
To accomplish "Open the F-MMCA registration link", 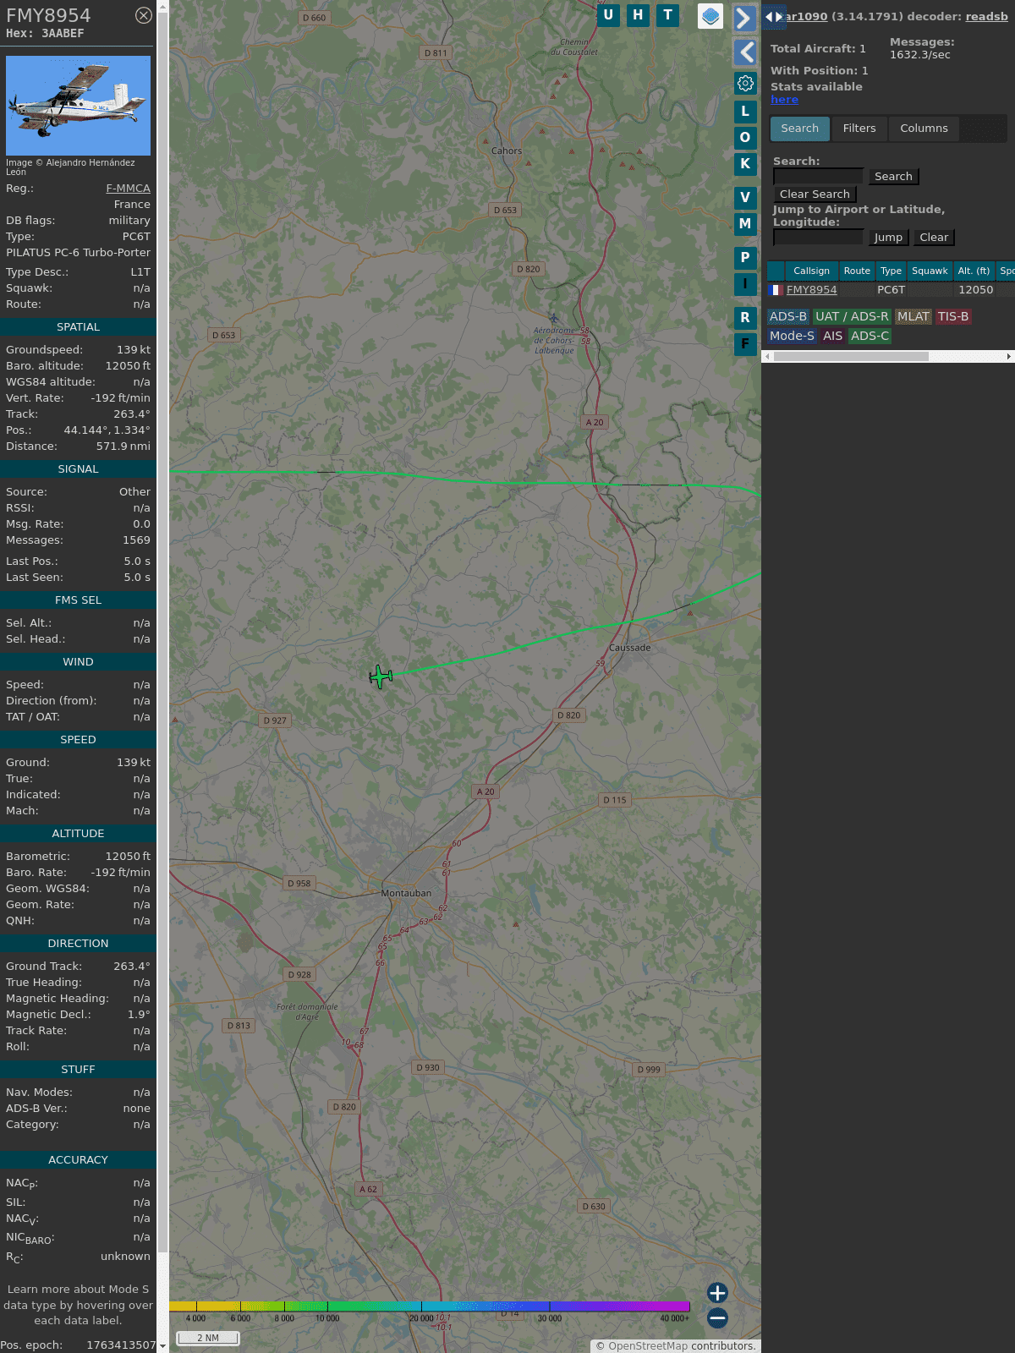I will coord(128,189).
